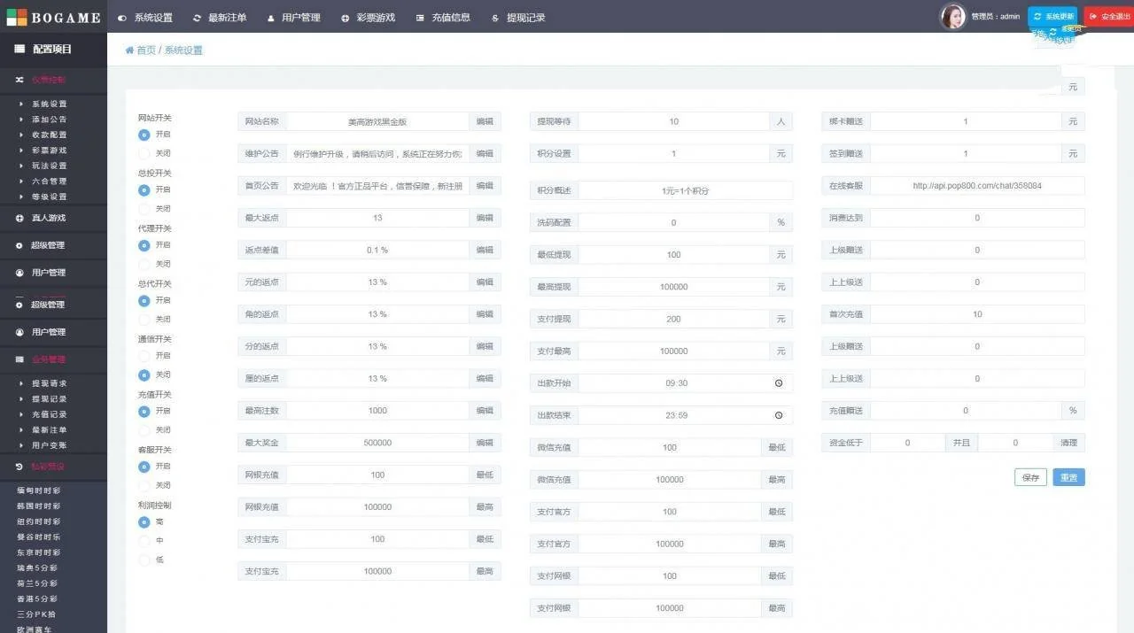Image resolution: width=1134 pixels, height=633 pixels.
Task: Click the clock icon in 出款开始 field
Action: click(x=779, y=383)
